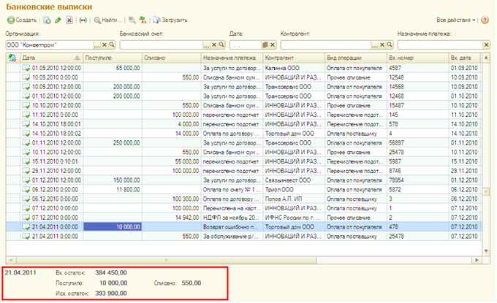The width and height of the screenshot is (497, 303).
Task: Click the cancel search icon in toolbar
Action: coord(131,20)
